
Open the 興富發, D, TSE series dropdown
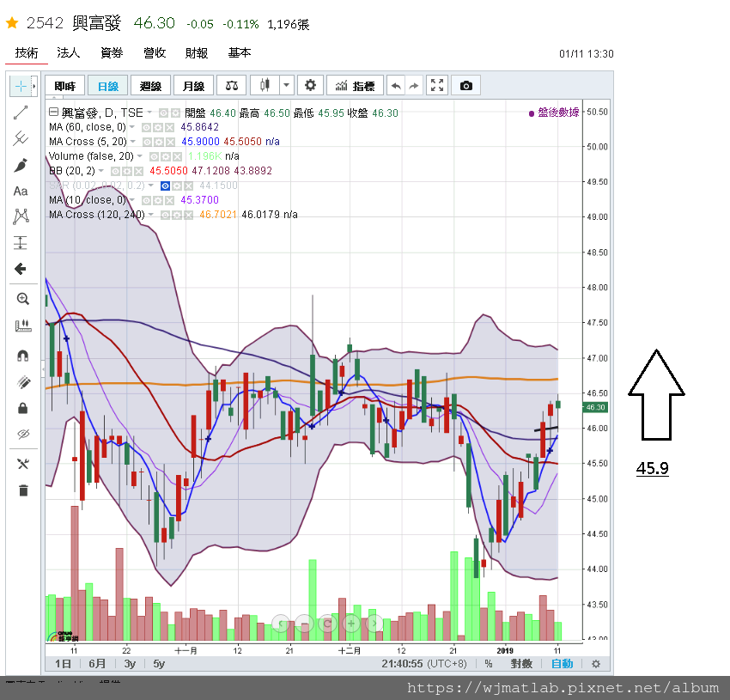pos(150,113)
